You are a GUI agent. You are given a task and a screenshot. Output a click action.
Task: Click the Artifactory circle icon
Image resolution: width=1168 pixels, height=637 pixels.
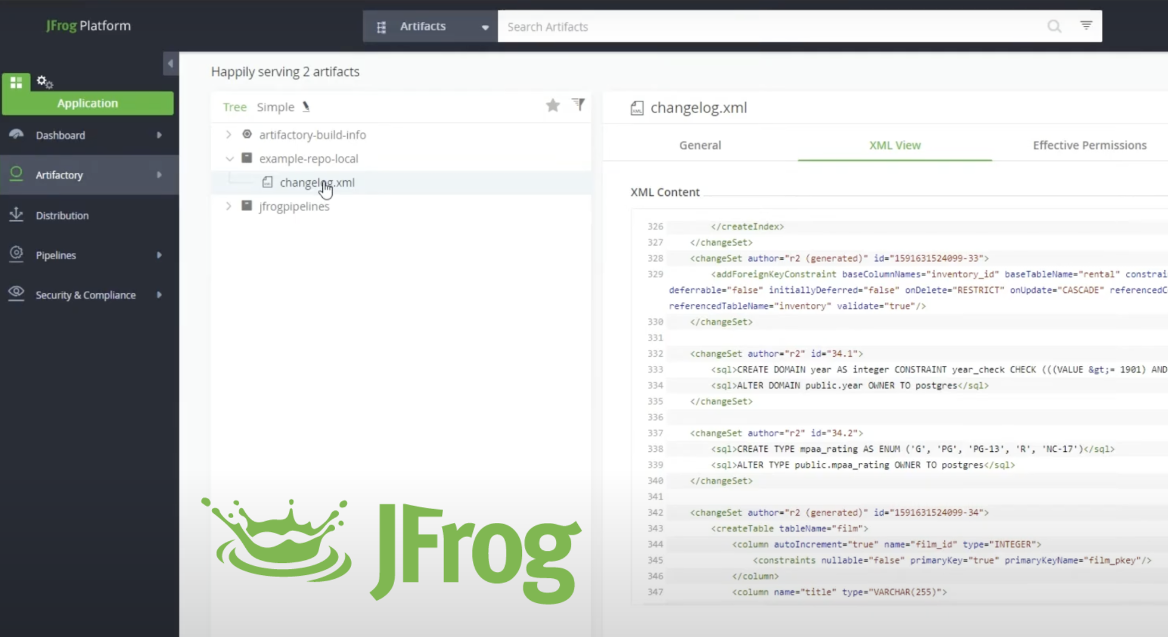pyautogui.click(x=16, y=174)
